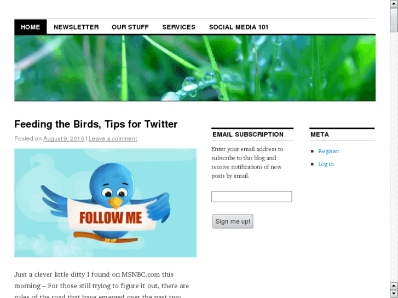Open the Services menu item
This screenshot has height=298, width=398.
click(x=178, y=27)
